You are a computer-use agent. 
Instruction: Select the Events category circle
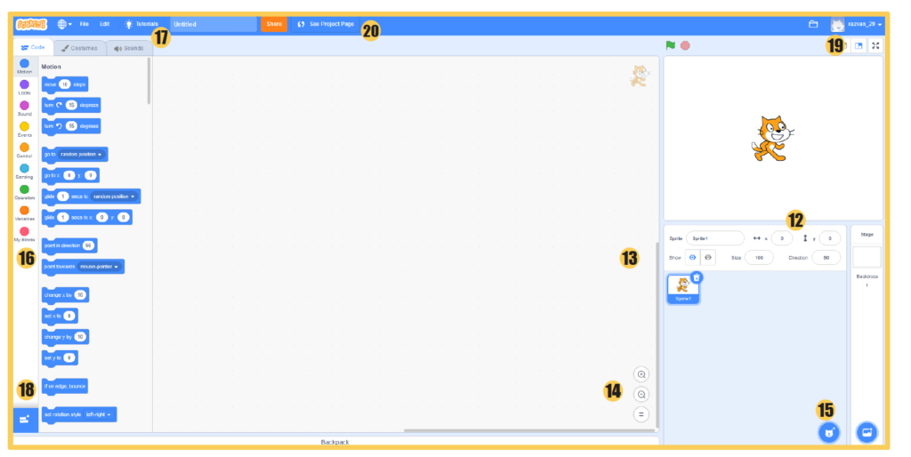(24, 126)
